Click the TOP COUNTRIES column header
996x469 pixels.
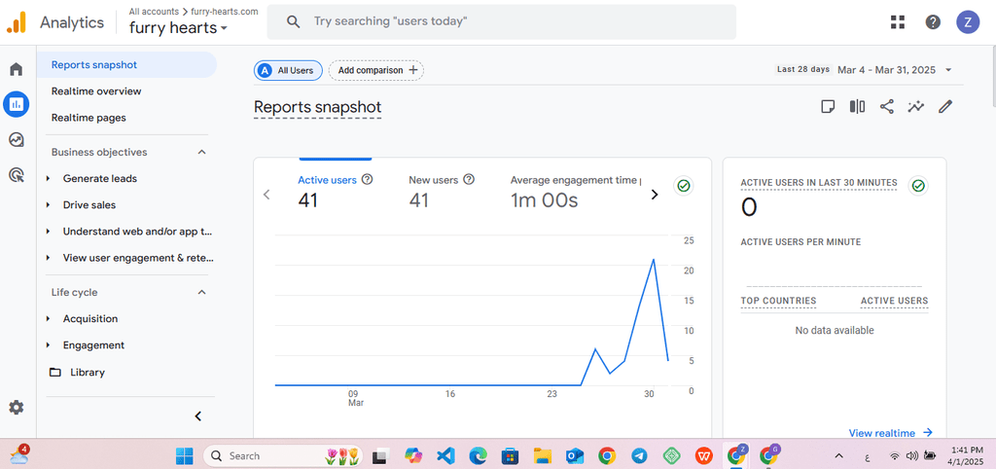[778, 302]
